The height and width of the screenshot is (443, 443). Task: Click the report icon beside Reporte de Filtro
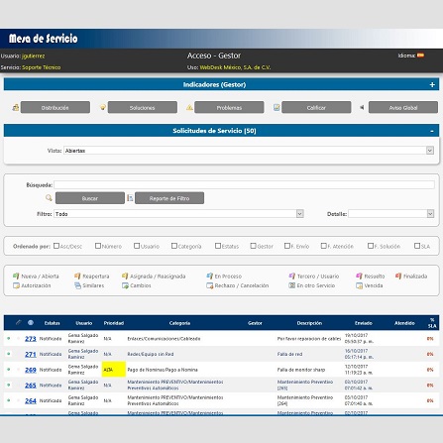[130, 198]
